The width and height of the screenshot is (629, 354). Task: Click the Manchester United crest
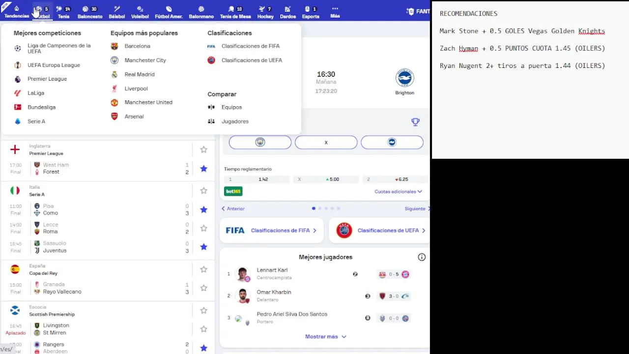[x=114, y=102]
